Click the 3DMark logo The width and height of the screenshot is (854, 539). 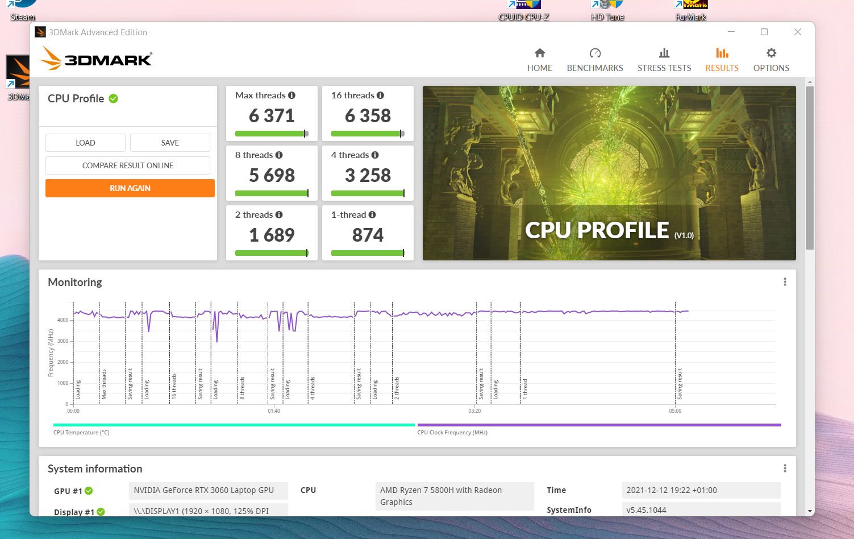click(x=96, y=59)
